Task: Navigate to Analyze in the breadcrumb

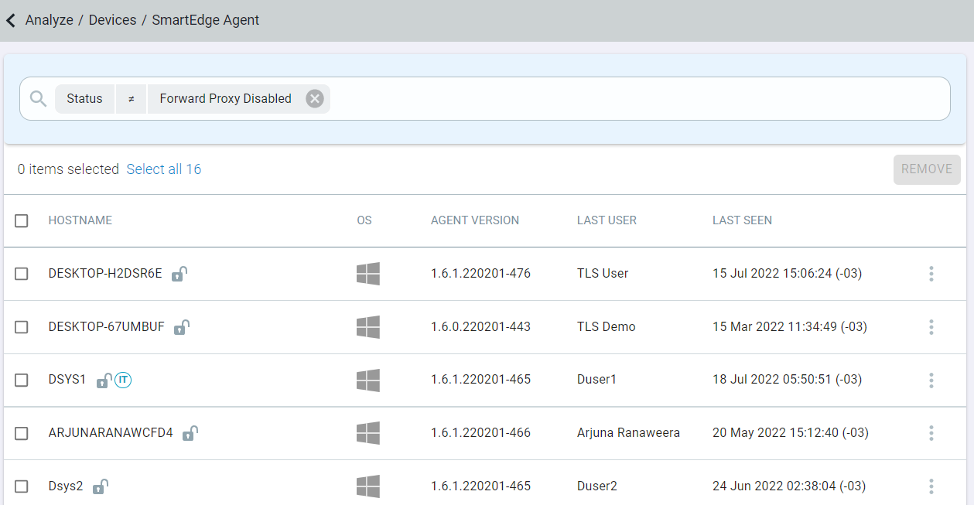Action: 48,20
